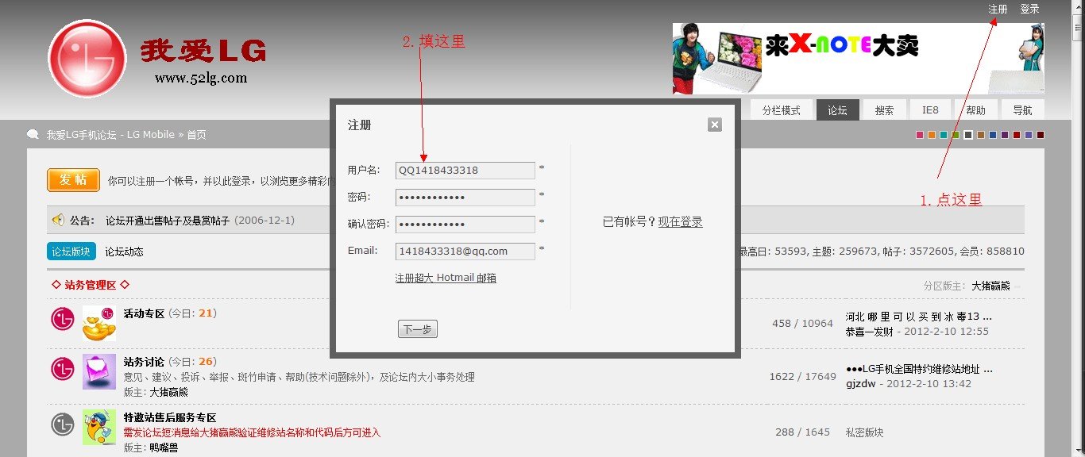This screenshot has height=457, width=1085.
Task: Click the 下一步 button in the registration dialog
Action: pyautogui.click(x=417, y=328)
